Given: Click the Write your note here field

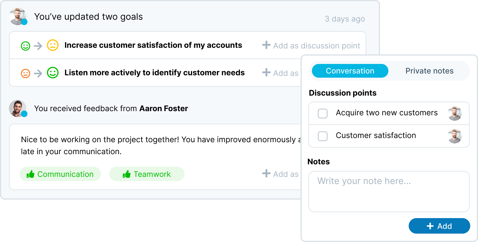Looking at the screenshot, I should tap(389, 191).
